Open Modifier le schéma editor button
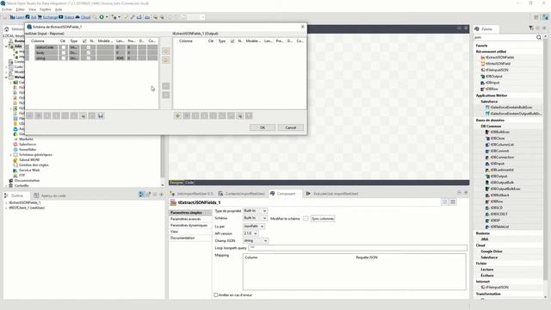 306,219
